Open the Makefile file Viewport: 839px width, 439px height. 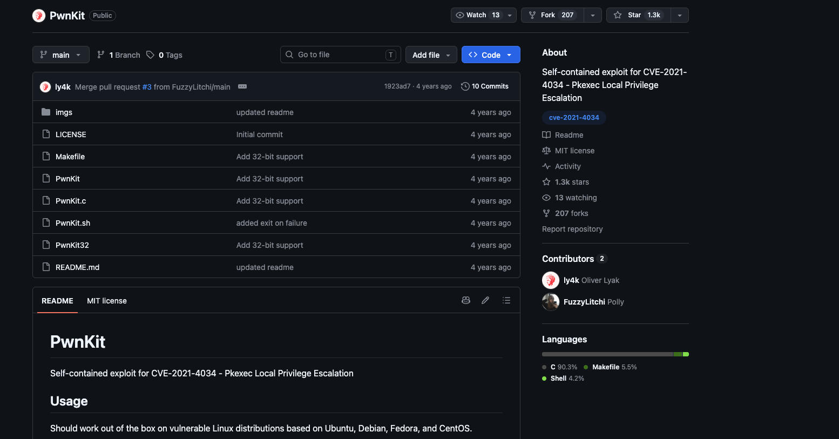[70, 157]
